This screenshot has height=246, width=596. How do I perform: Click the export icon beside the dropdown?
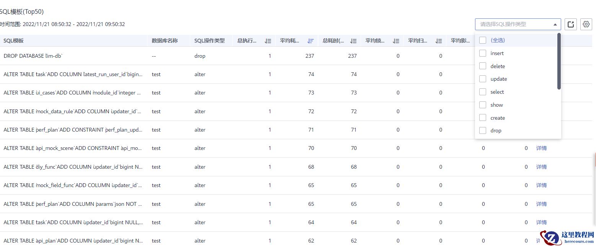(571, 24)
